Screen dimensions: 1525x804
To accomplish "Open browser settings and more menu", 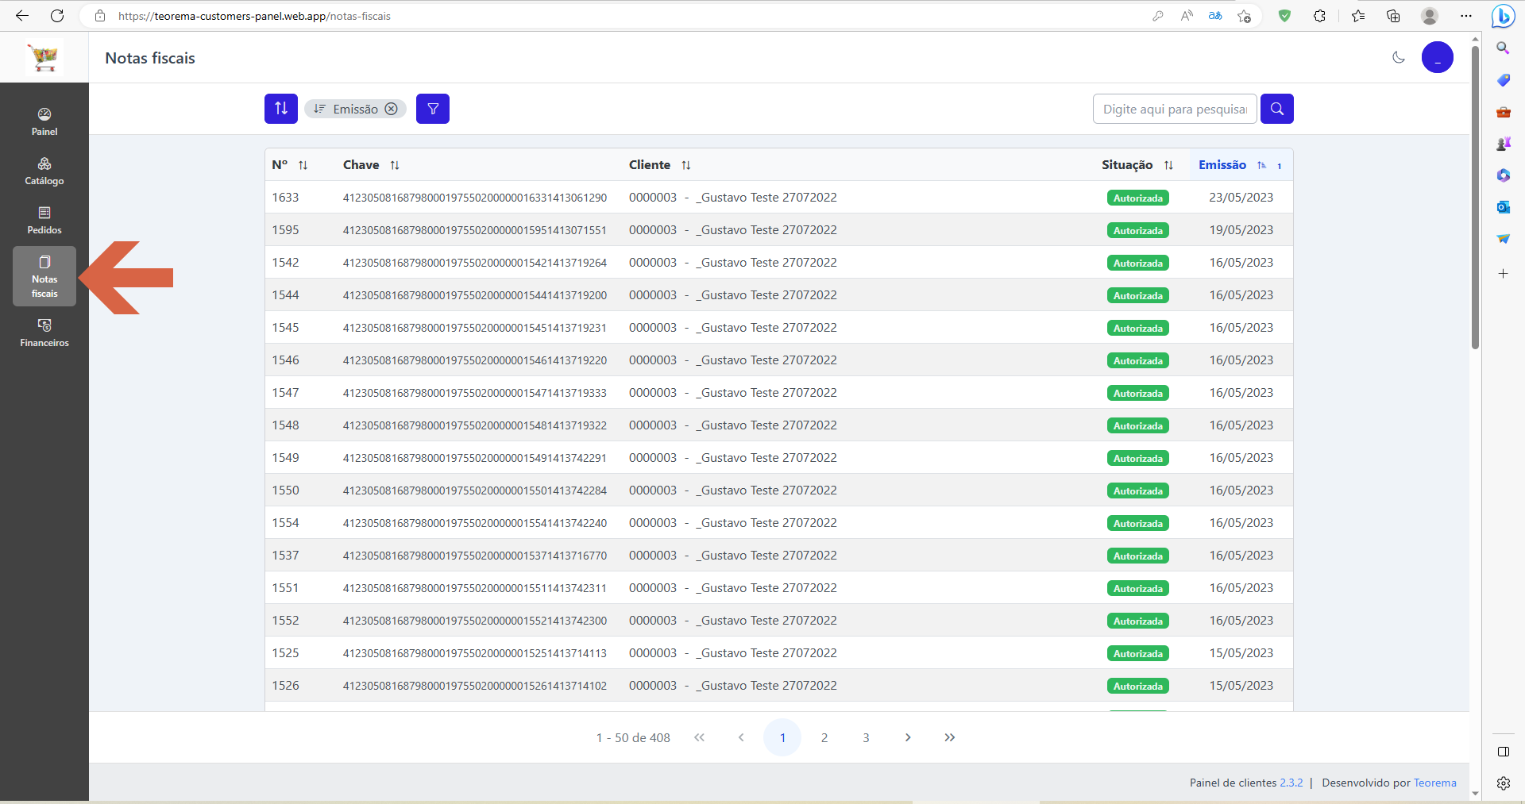I will (1466, 16).
